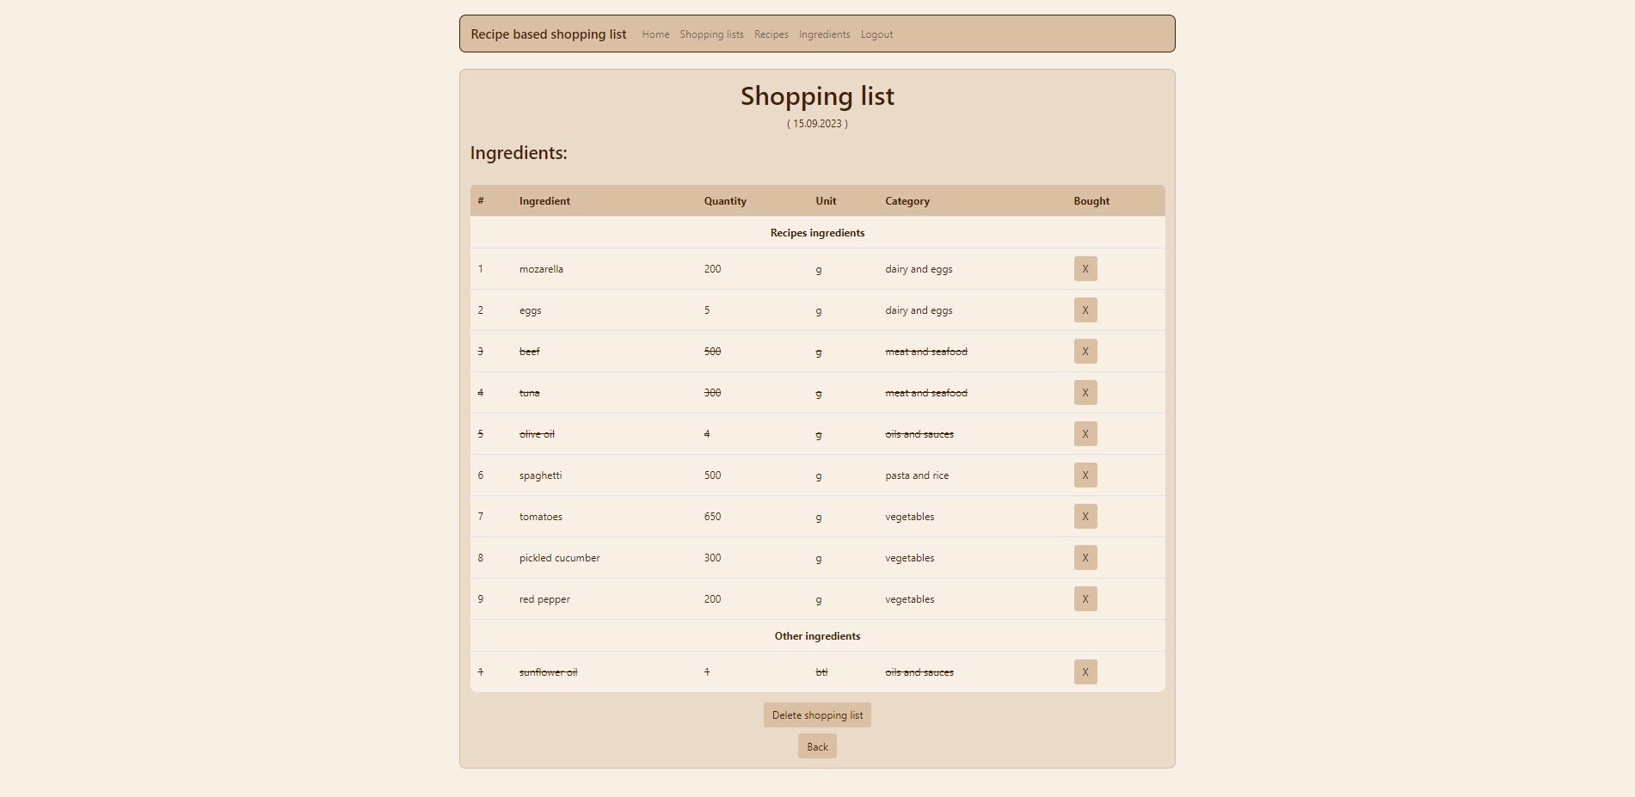Open the Recipes page
The image size is (1635, 797).
tap(770, 34)
